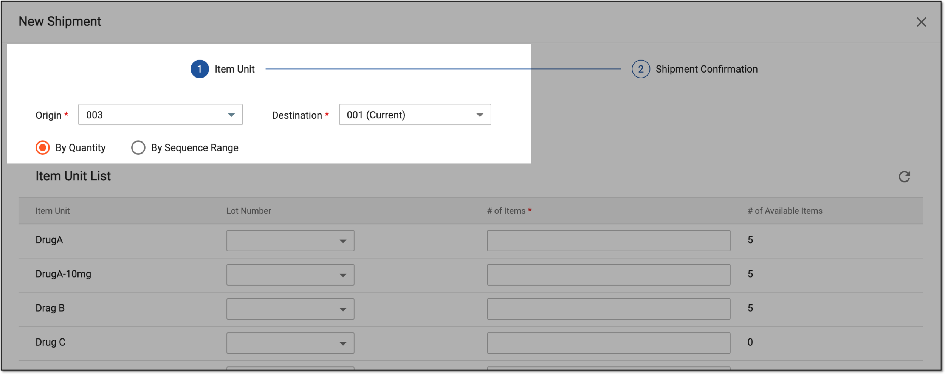Click the # of Items field for DrugA-10mg
The height and width of the screenshot is (374, 945).
(609, 275)
